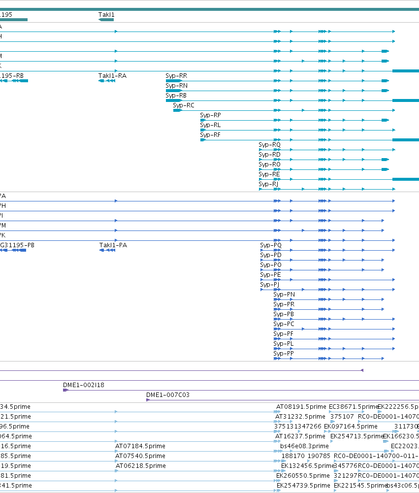Click the 321297 EST label
419x493 pixels.
(x=346, y=476)
